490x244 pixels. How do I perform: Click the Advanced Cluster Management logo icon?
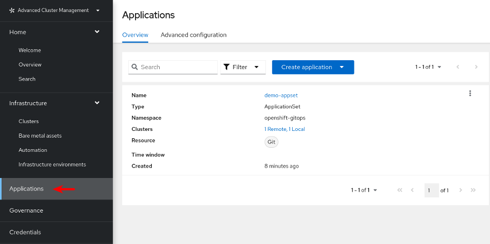pyautogui.click(x=12, y=10)
